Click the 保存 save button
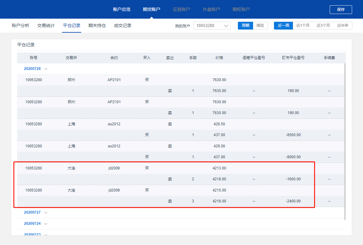The height and width of the screenshot is (245, 363). tap(341, 10)
